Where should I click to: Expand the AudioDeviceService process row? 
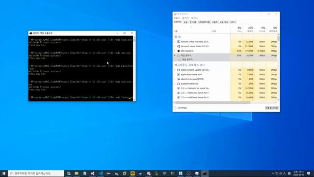[x=175, y=84]
